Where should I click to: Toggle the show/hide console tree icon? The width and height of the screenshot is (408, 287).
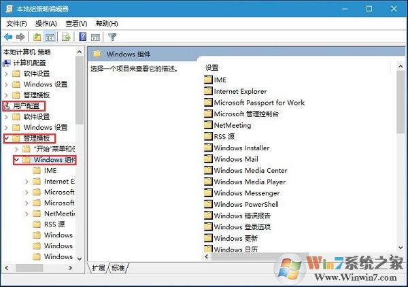pyautogui.click(x=50, y=37)
